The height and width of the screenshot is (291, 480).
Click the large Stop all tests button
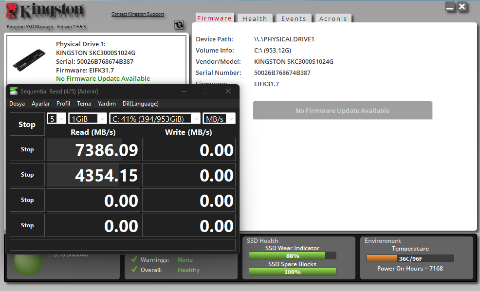coord(27,124)
